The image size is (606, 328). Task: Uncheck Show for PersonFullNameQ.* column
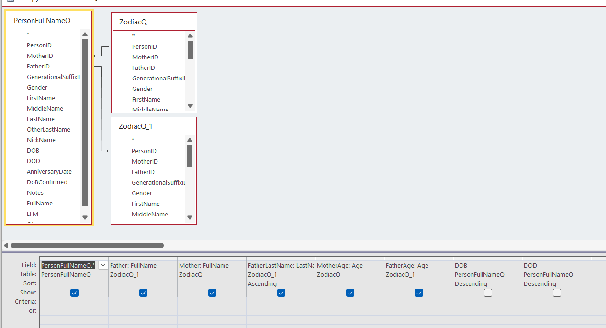74,293
